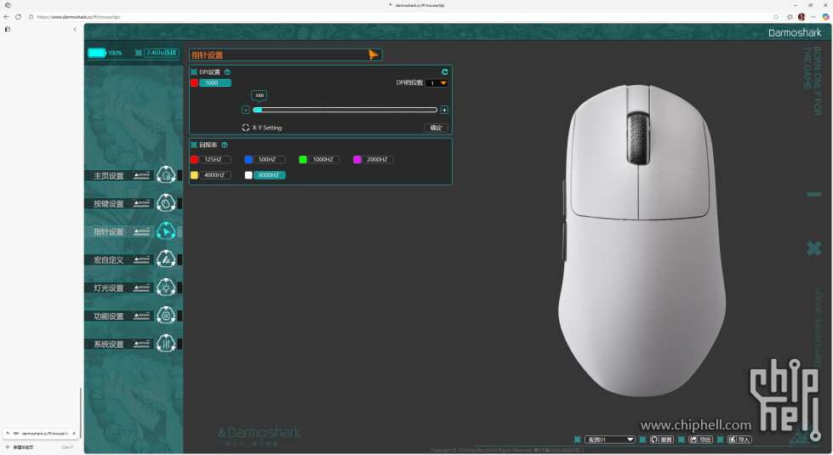Click the green 1000HZ color swatch
The width and height of the screenshot is (833, 455).
tap(303, 159)
